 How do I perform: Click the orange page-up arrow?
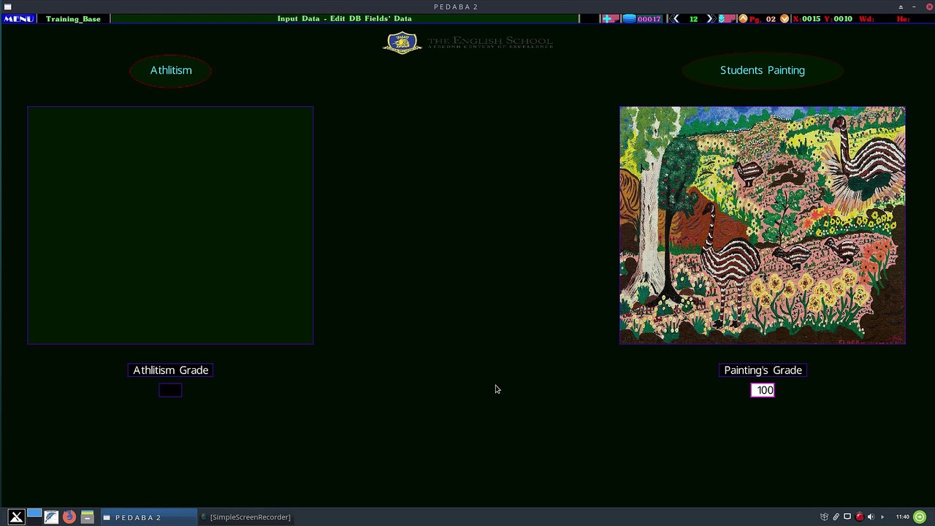pyautogui.click(x=743, y=19)
